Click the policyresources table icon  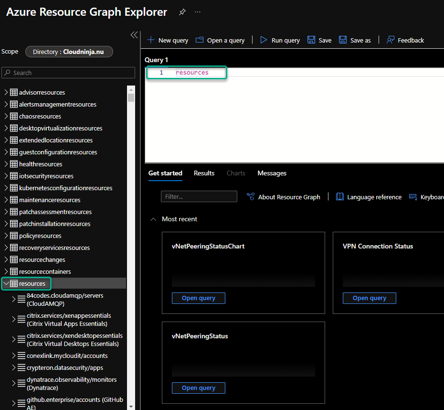tap(13, 236)
